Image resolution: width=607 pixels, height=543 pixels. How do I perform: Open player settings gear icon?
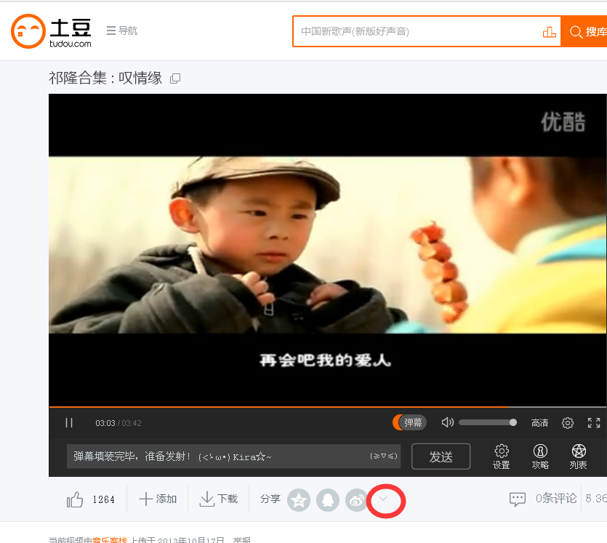568,422
